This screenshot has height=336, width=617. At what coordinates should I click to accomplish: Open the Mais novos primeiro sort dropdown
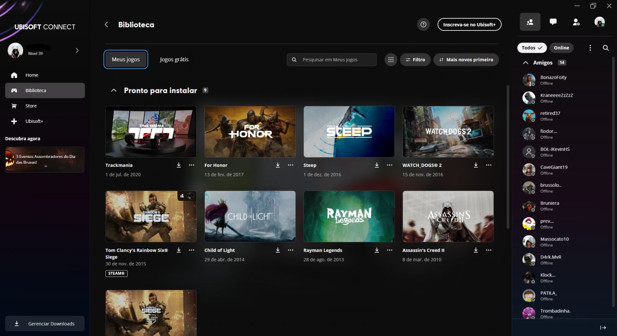(x=466, y=60)
